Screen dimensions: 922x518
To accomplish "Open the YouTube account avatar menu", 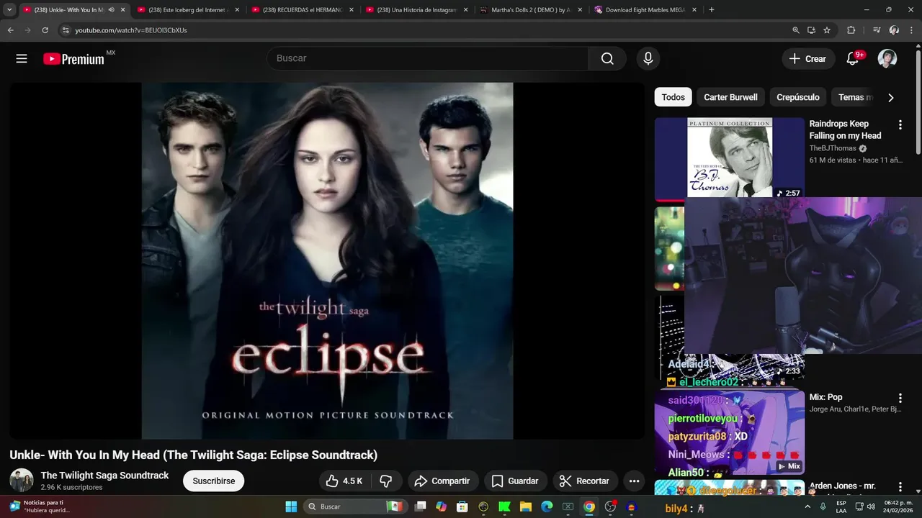I will (887, 59).
